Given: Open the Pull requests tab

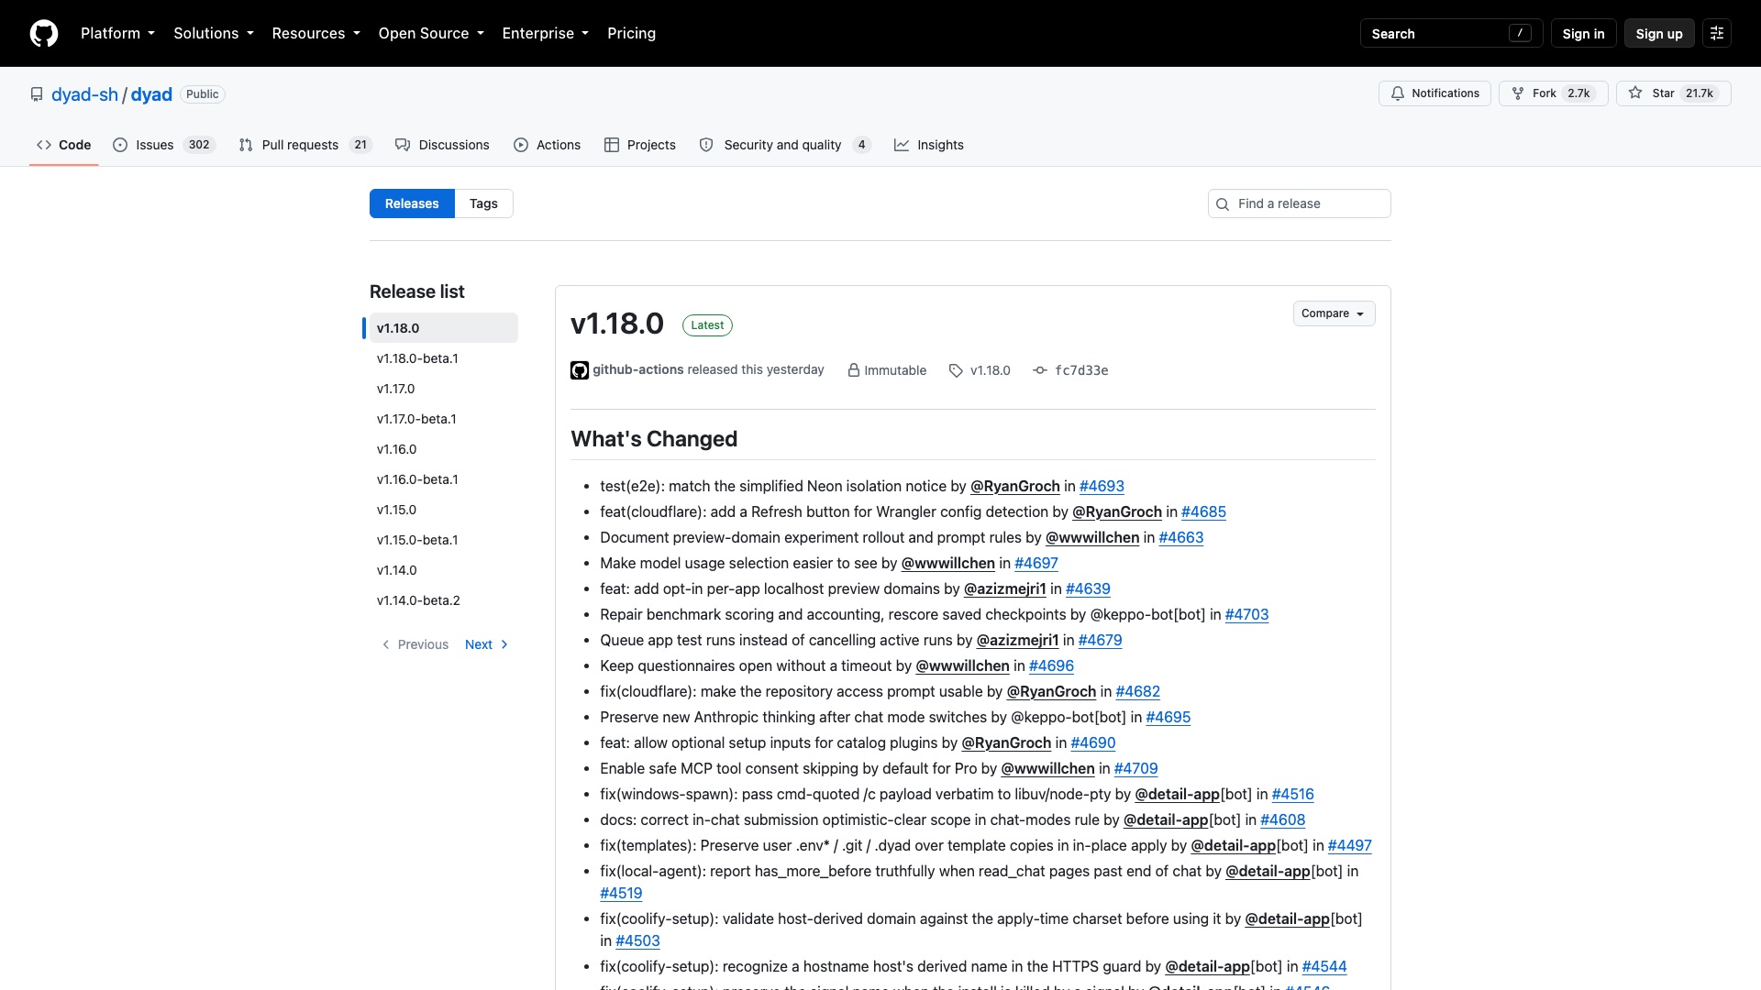Looking at the screenshot, I should pyautogui.click(x=305, y=145).
